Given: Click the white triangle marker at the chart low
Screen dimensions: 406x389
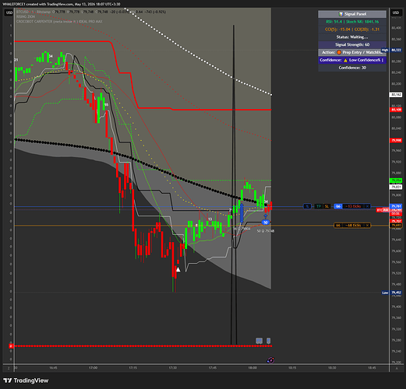Looking at the screenshot, I should (x=178, y=269).
